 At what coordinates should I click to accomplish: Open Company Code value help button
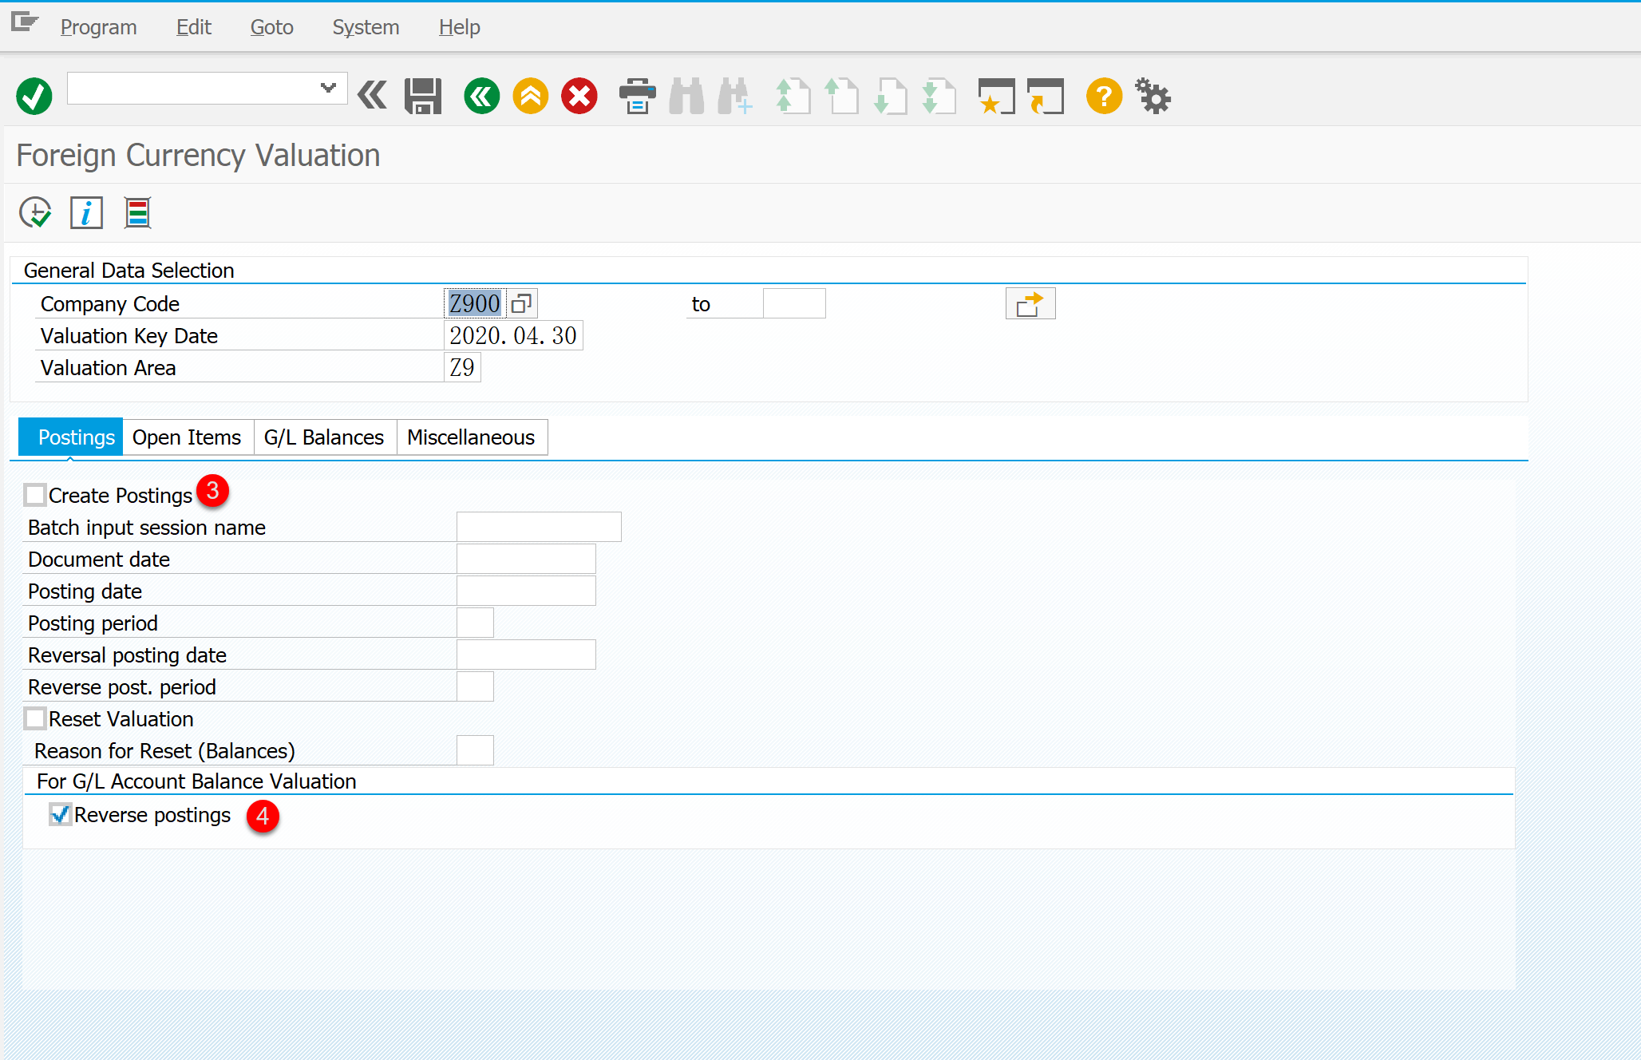[522, 303]
